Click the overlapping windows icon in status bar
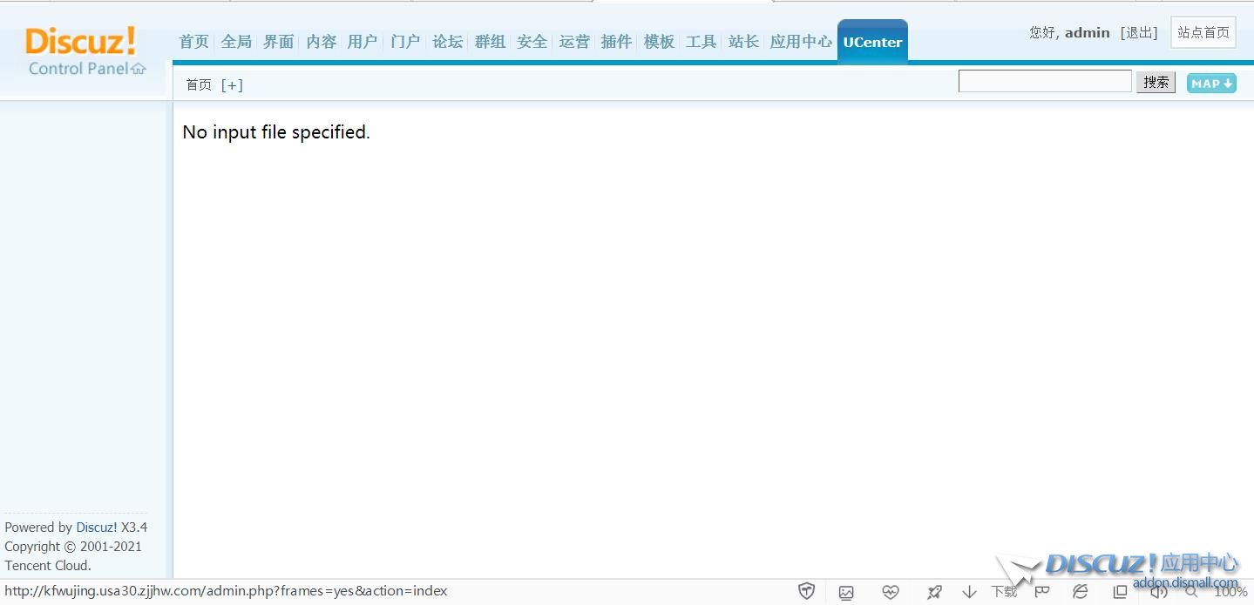1254x605 pixels. 1121,592
